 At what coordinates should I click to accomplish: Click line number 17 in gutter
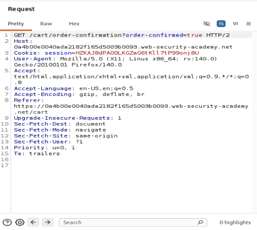[x=5, y=165]
